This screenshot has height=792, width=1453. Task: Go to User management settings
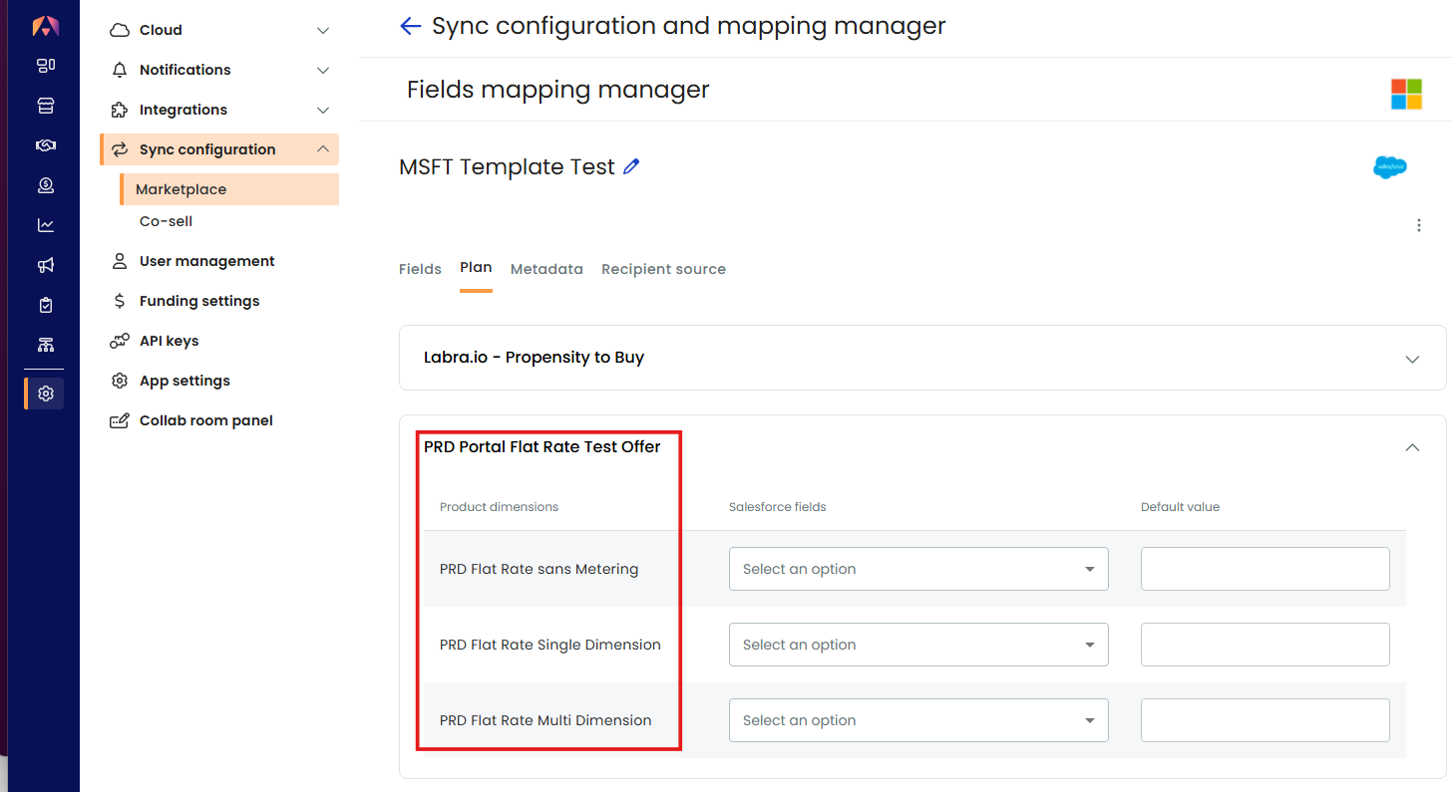point(206,261)
